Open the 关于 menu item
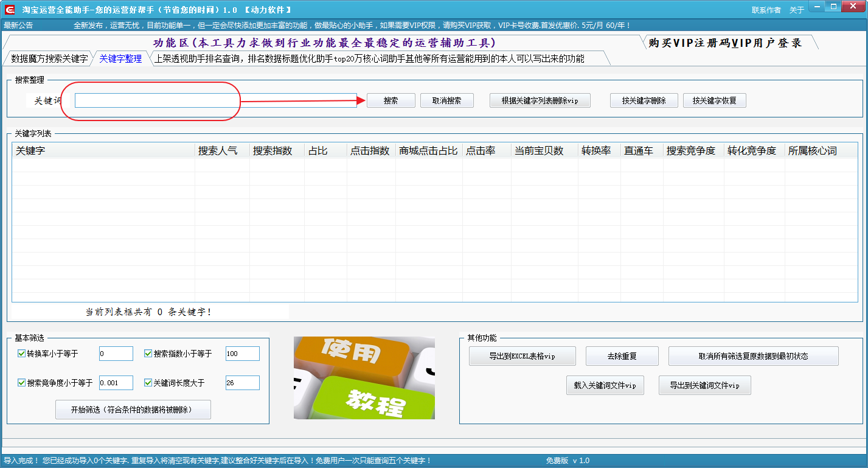 click(796, 10)
